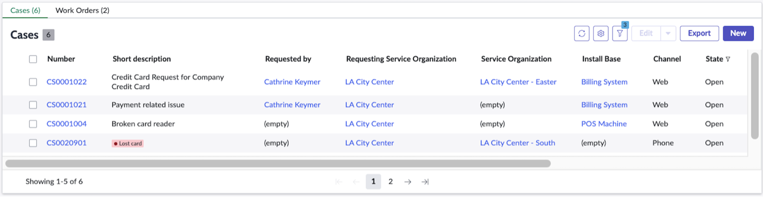The width and height of the screenshot is (763, 198).
Task: Open Billing System in CS0001021 row
Action: [x=605, y=105]
